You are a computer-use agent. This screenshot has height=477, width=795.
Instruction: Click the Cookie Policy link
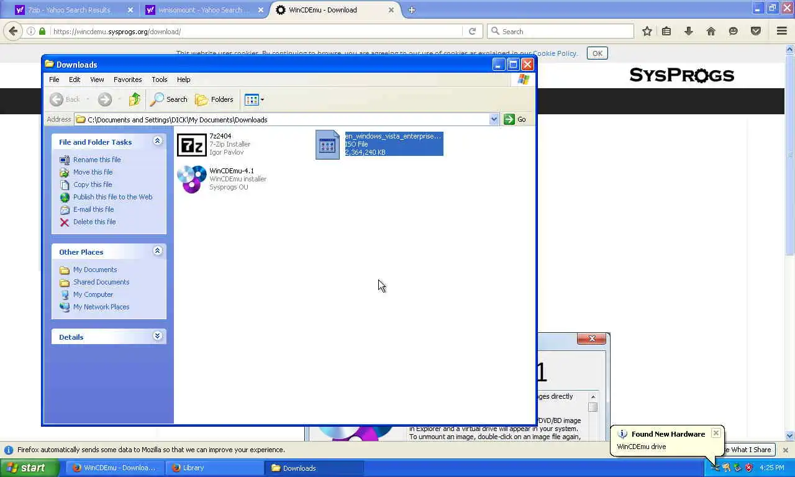[x=555, y=53]
